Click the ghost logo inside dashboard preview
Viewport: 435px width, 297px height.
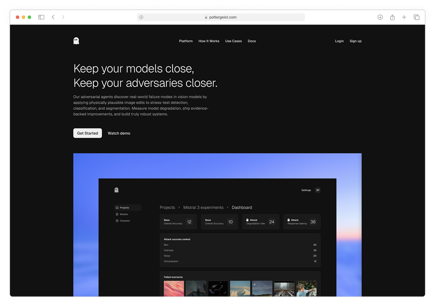116,190
